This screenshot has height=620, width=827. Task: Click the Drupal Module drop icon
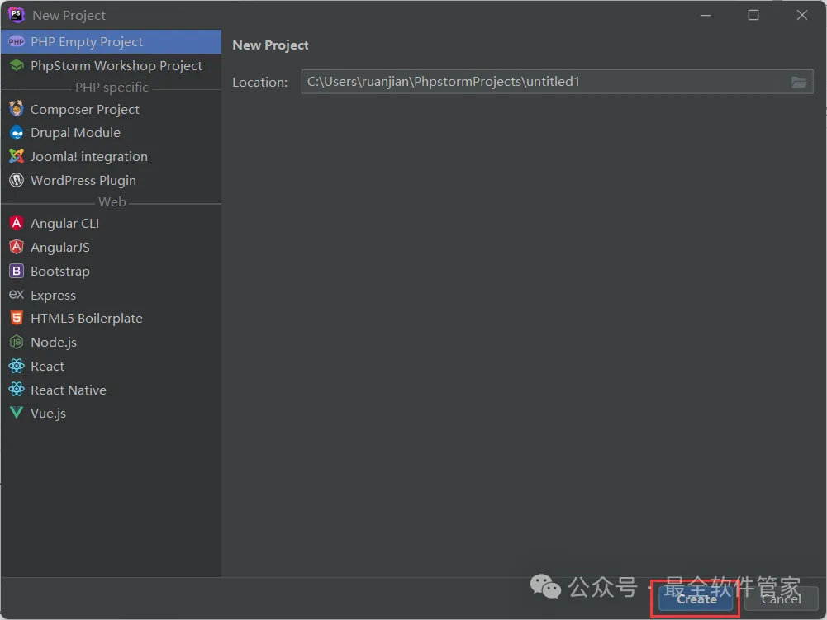pos(17,132)
